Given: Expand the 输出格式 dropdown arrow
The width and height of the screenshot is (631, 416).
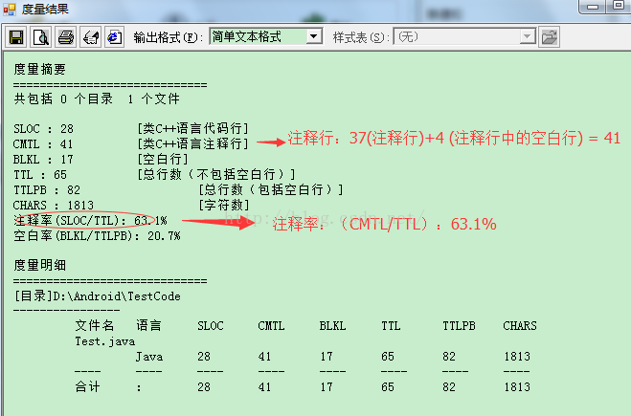Looking at the screenshot, I should coord(313,36).
